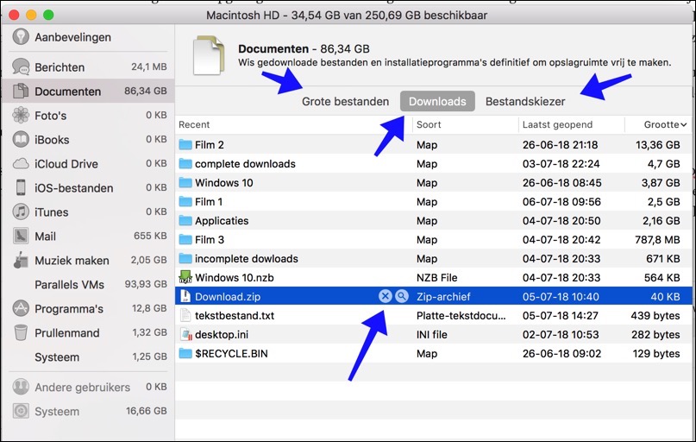The width and height of the screenshot is (696, 442).
Task: Click the magnifier icon on Download.zip row
Action: pos(401,296)
